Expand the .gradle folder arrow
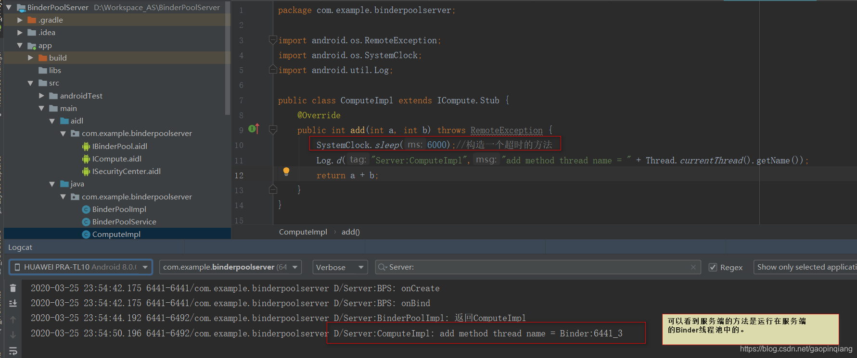Screen dimensions: 857x358 click(x=20, y=20)
